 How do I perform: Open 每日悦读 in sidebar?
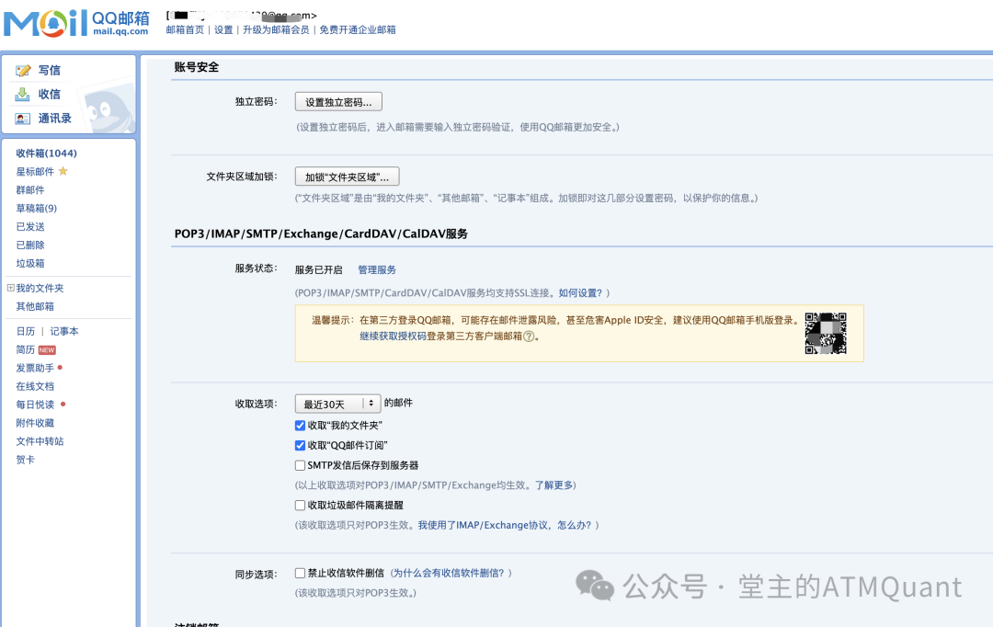[x=35, y=405]
